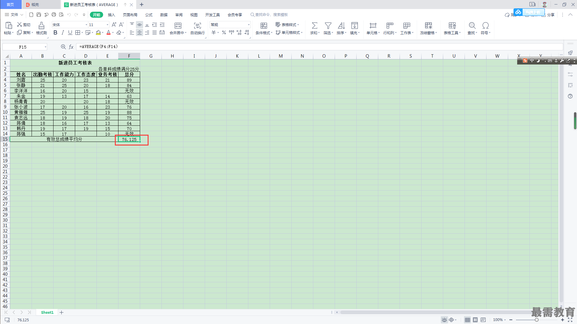
Task: Add a new sheet with plus button
Action: point(62,312)
